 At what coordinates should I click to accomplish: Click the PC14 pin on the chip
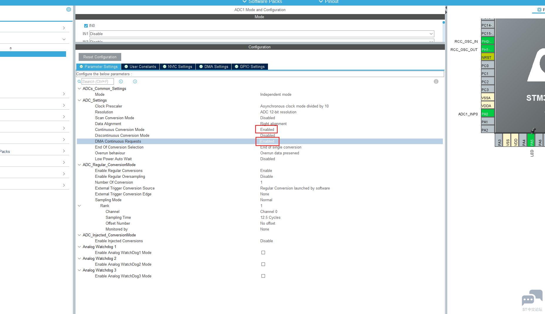coord(487,25)
